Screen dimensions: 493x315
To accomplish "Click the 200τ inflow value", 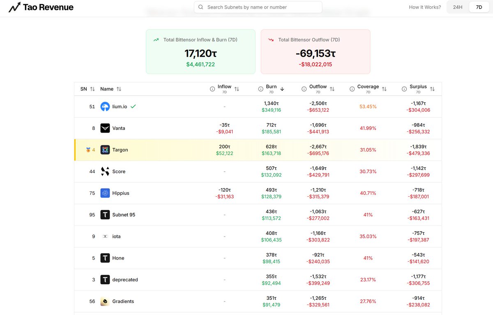I will tap(225, 147).
